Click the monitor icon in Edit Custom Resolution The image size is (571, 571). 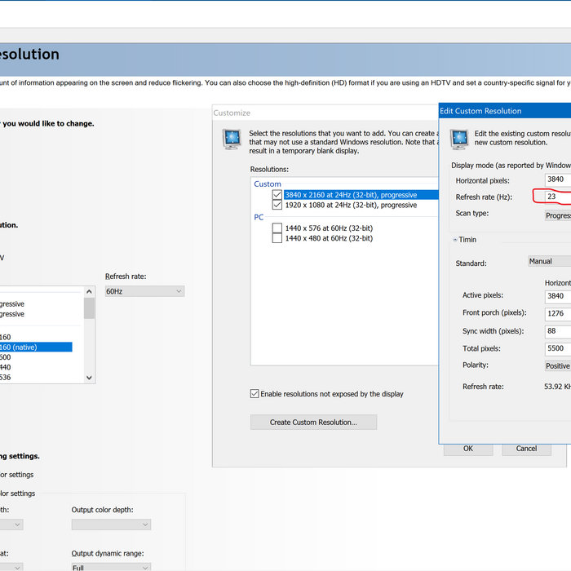point(459,139)
